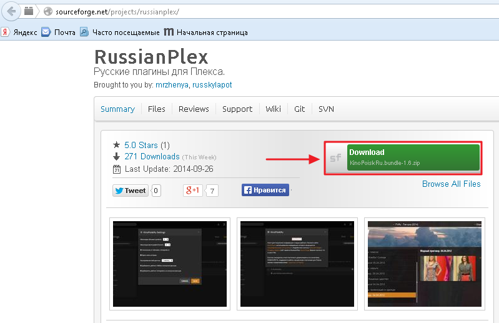
Task: Click the Русские плагины для Плекса description
Action: [159, 72]
